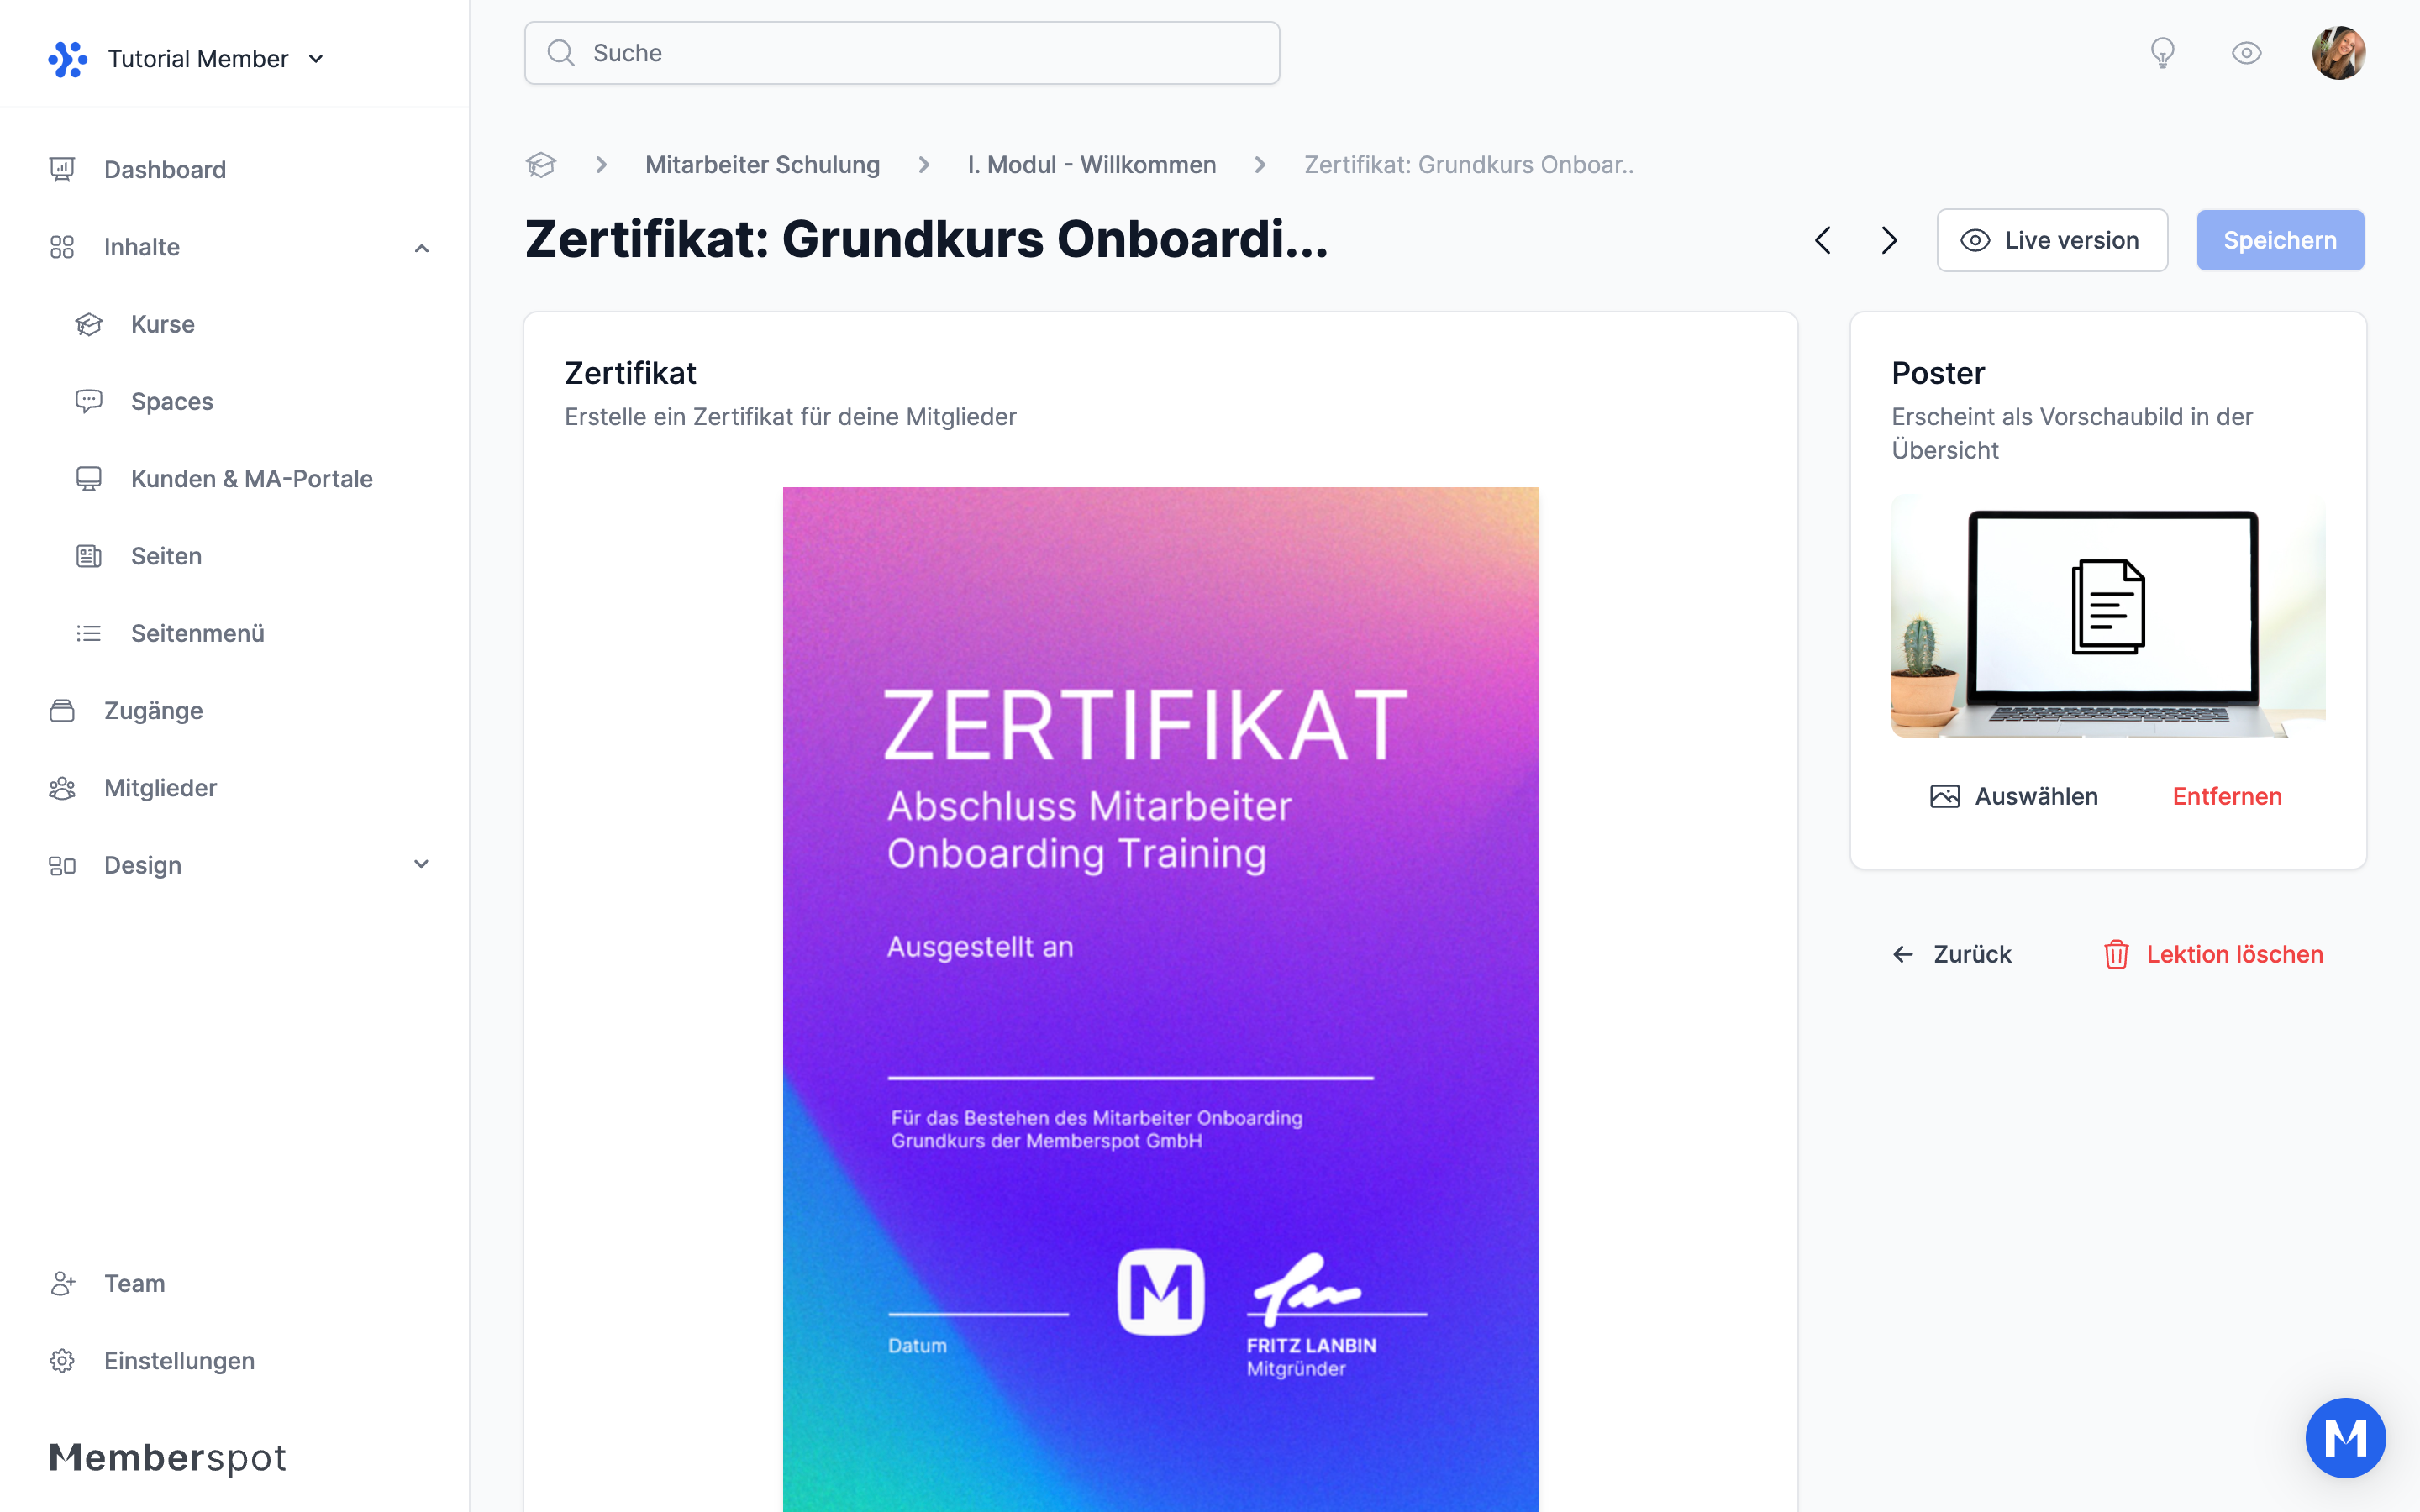Toggle the eye preview icon in header
The height and width of the screenshot is (1512, 2420).
click(x=2246, y=53)
